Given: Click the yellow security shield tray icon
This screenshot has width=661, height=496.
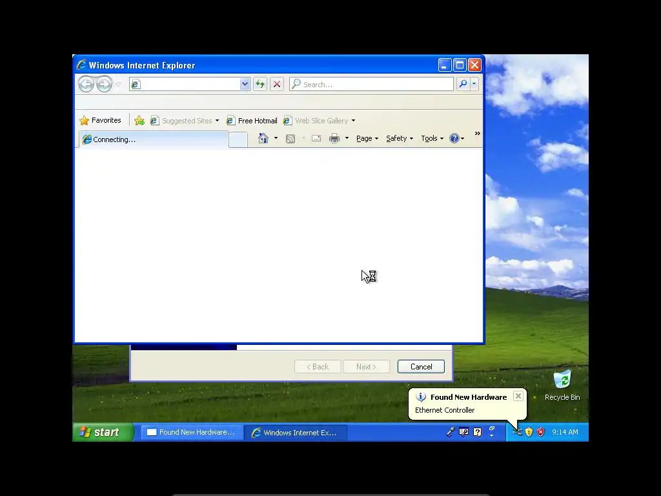Looking at the screenshot, I should 529,432.
